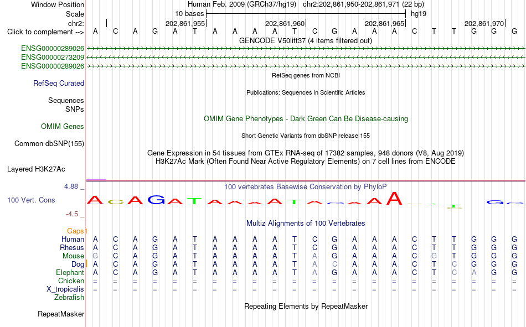
Task: Click the 'SNPs' track label
Action: point(75,110)
